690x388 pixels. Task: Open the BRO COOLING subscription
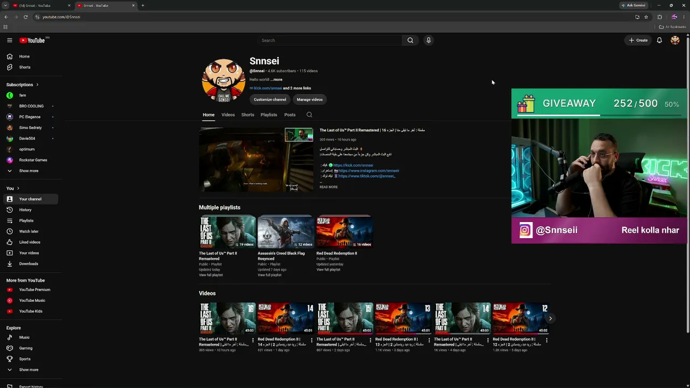pyautogui.click(x=30, y=106)
